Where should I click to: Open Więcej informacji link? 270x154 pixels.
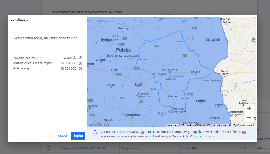(x=202, y=136)
